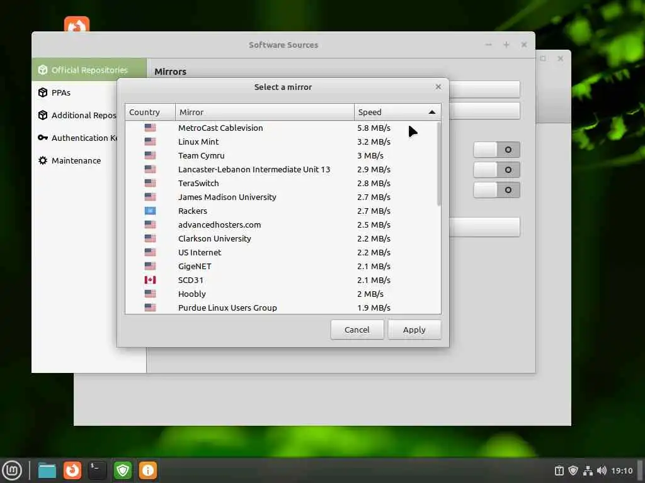Image resolution: width=645 pixels, height=483 pixels.
Task: Click the 5.8 MB/s speed value
Action: (374, 128)
